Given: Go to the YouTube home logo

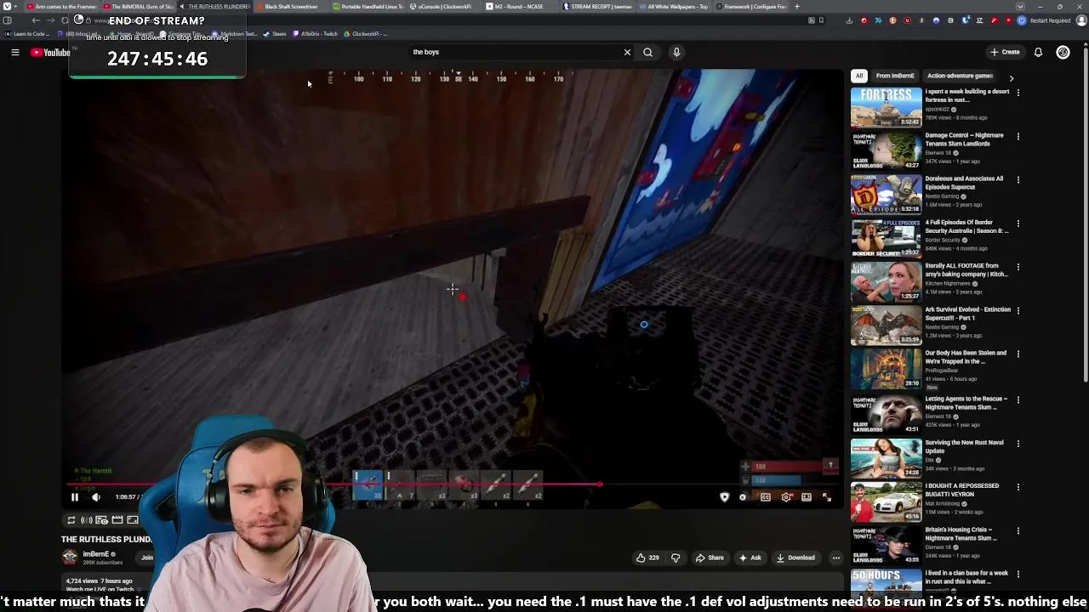Looking at the screenshot, I should 50,53.
